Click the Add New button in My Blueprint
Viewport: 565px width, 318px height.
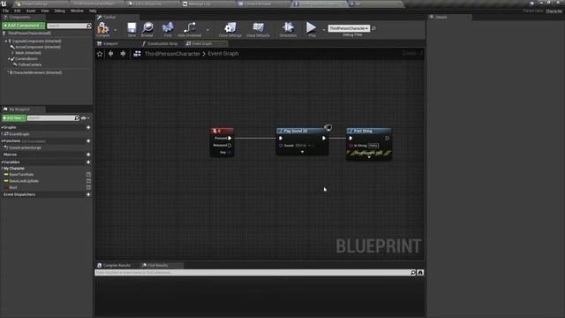click(14, 117)
